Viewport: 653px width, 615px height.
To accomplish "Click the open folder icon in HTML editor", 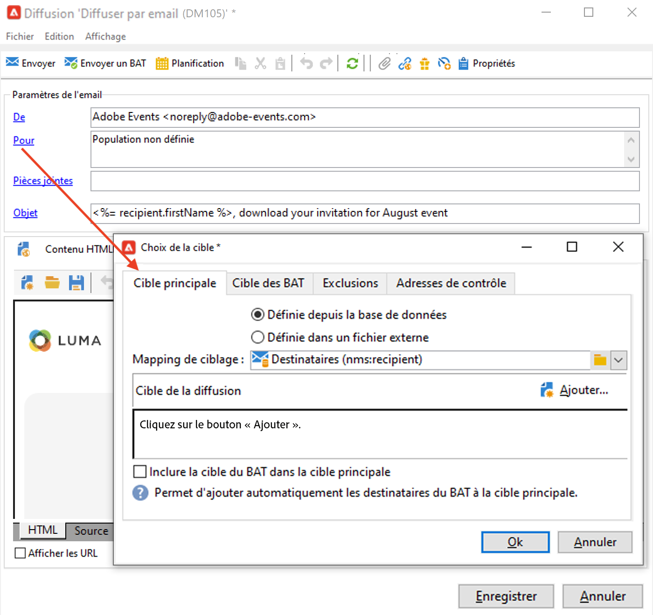I will (x=52, y=282).
